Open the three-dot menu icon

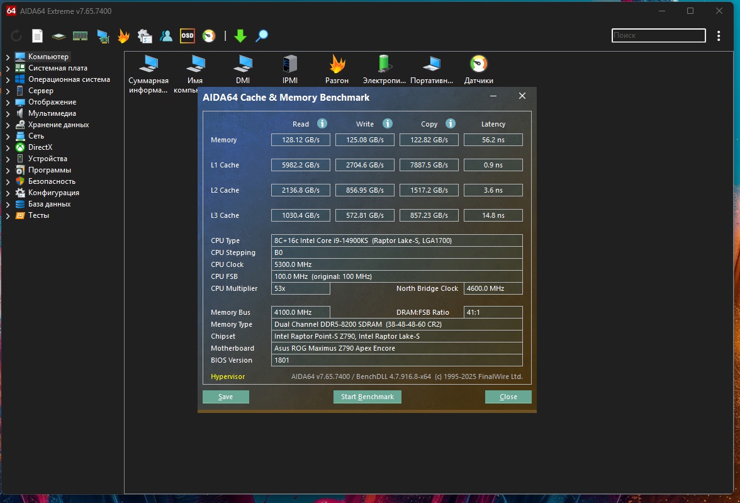pos(719,36)
